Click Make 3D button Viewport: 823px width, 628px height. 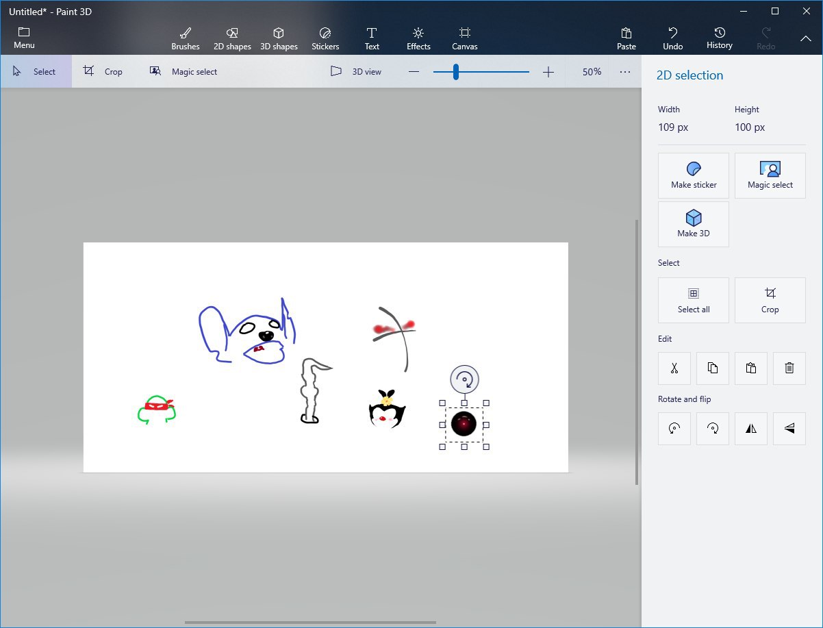pos(694,224)
